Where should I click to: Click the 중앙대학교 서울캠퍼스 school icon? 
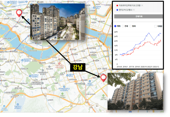pyautogui.click(x=22, y=60)
